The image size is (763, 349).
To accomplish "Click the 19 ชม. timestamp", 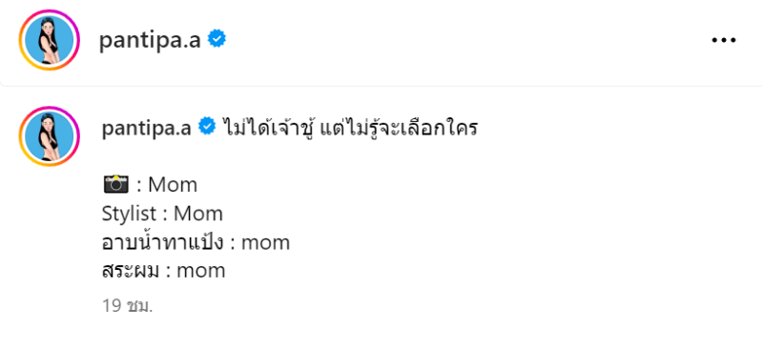I will click(128, 306).
